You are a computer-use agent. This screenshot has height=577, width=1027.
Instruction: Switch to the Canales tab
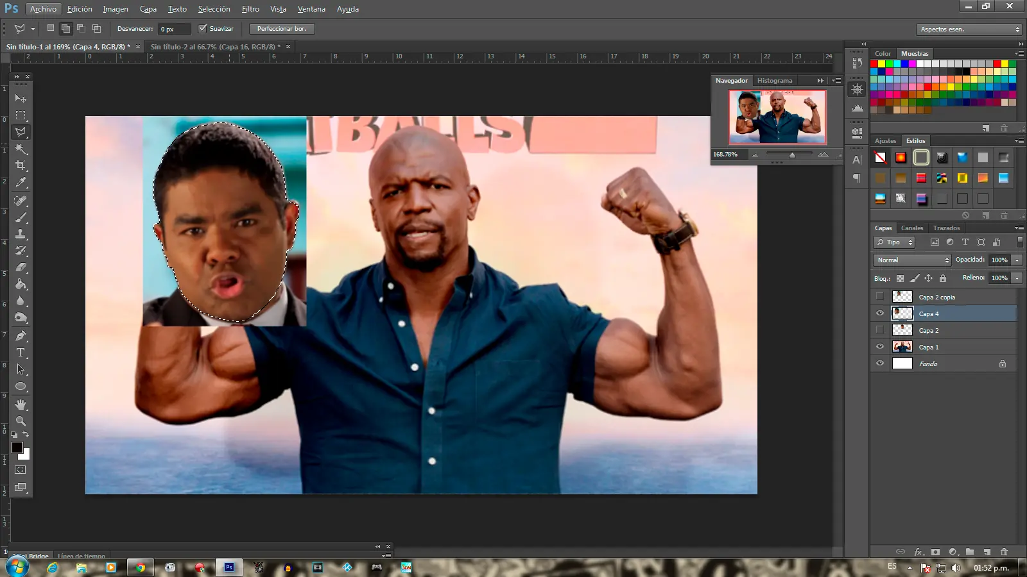coord(912,228)
